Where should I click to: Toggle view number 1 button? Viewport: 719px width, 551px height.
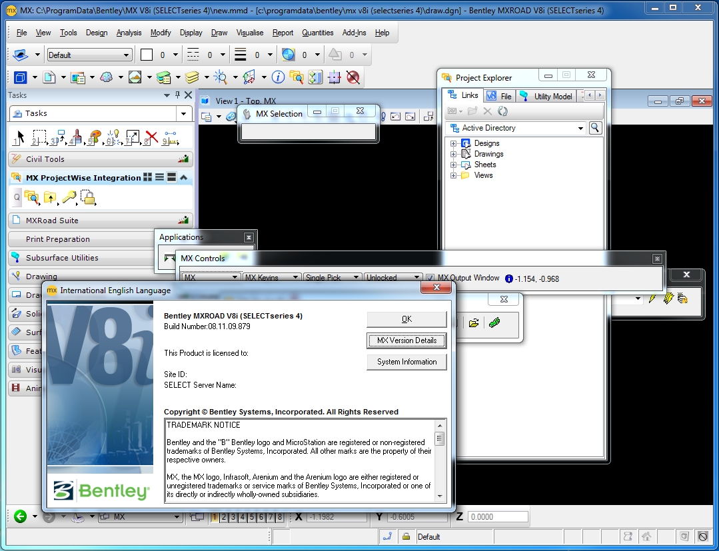pos(214,517)
